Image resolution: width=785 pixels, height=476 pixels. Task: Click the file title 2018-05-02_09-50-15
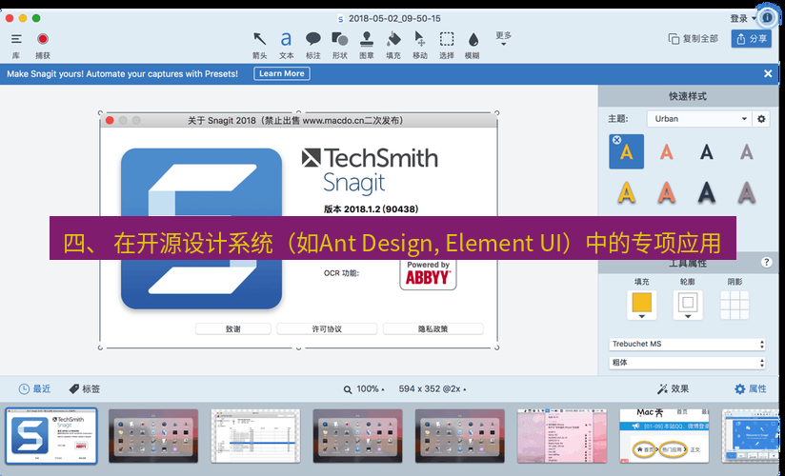394,18
